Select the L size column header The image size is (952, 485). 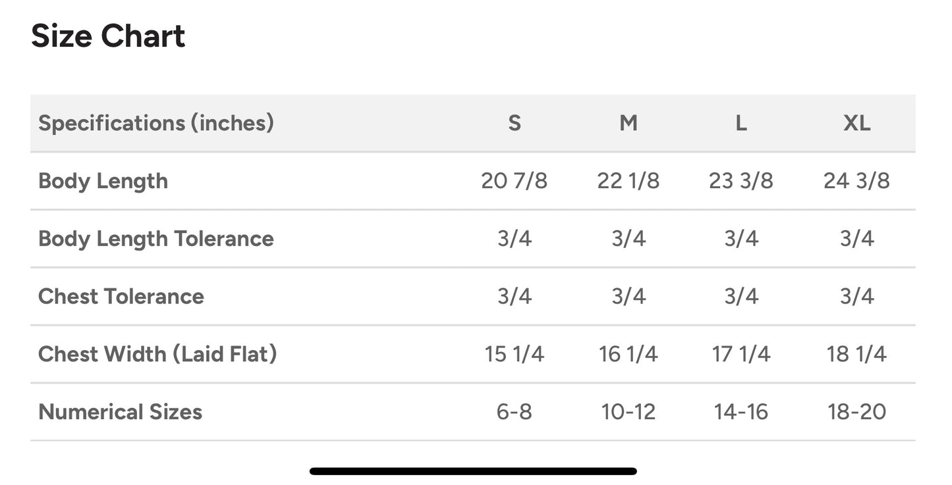741,123
